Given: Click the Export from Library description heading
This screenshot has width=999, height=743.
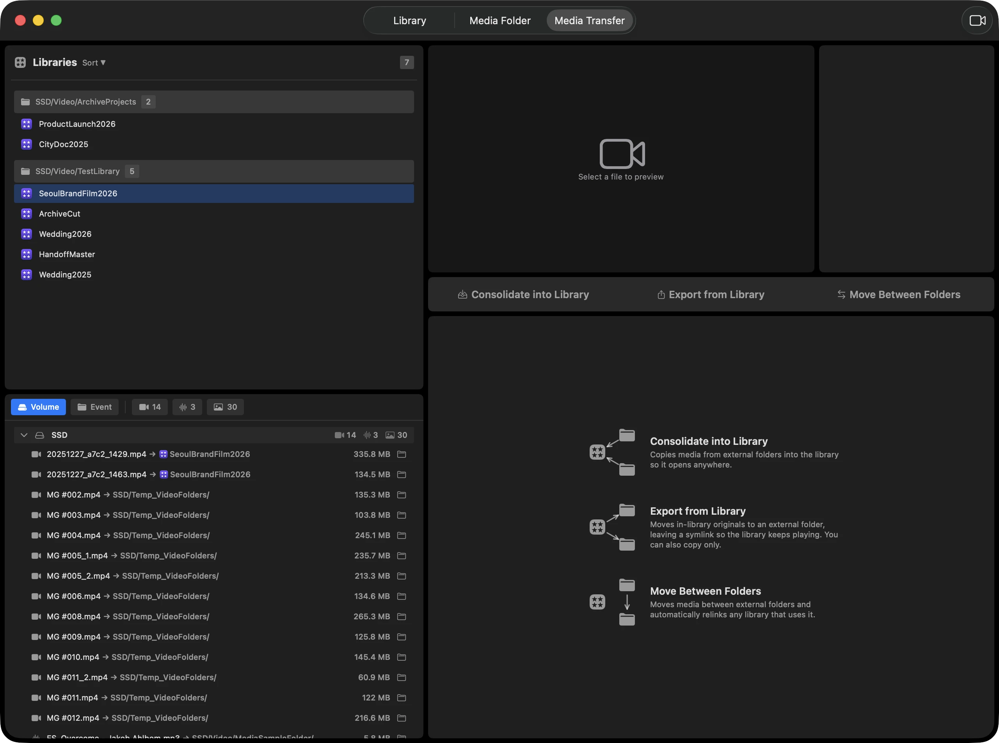Looking at the screenshot, I should (698, 511).
